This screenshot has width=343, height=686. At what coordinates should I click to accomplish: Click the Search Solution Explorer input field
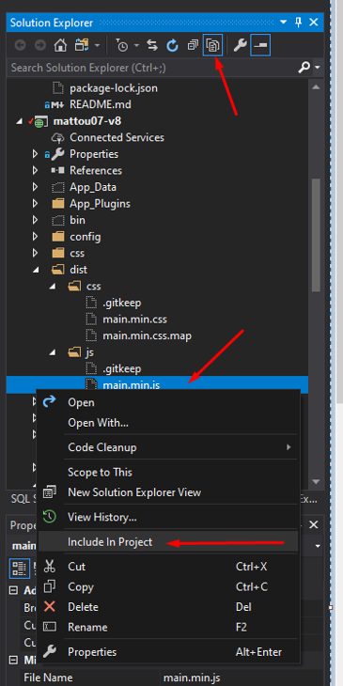coord(151,68)
